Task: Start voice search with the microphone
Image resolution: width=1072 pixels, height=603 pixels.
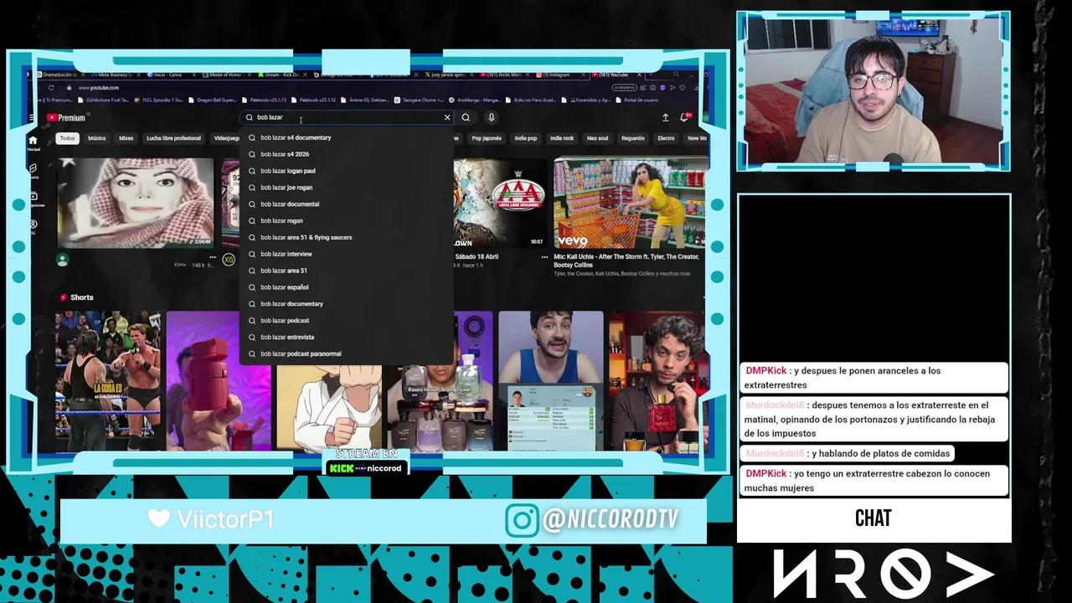Action: coord(492,117)
